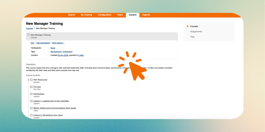
Task: Expand the PDF Resources section tree node
Action: [x=28, y=80]
